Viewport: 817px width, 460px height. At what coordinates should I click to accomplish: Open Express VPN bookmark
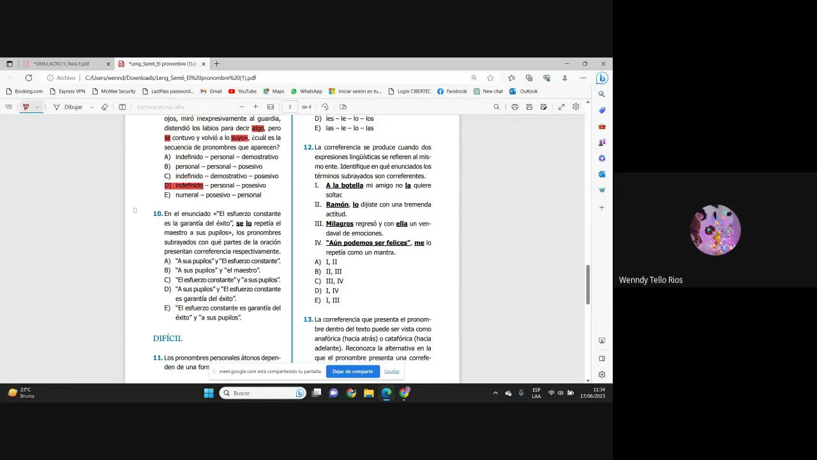point(67,91)
